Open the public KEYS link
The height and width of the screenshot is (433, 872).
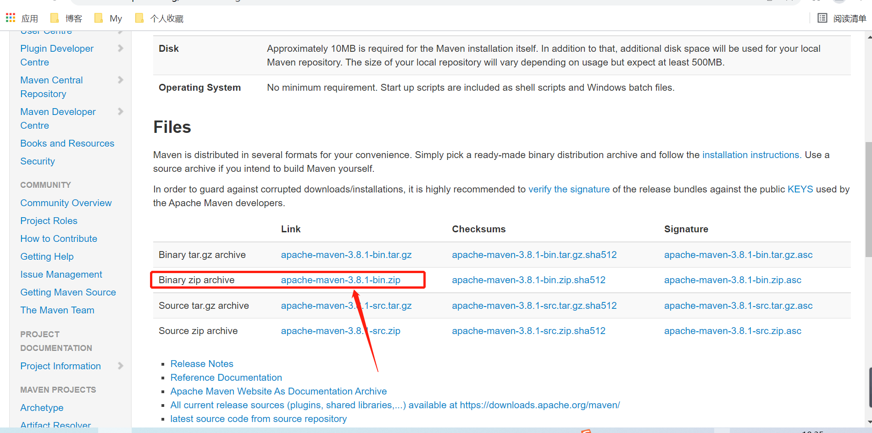pyautogui.click(x=800, y=189)
